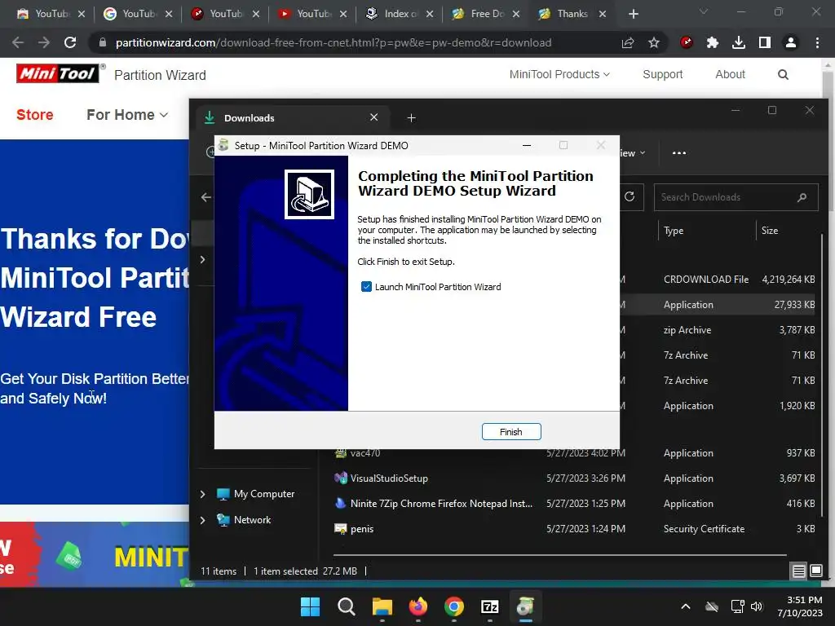Image resolution: width=835 pixels, height=626 pixels.
Task: Sort by the Size column header
Action: click(770, 231)
